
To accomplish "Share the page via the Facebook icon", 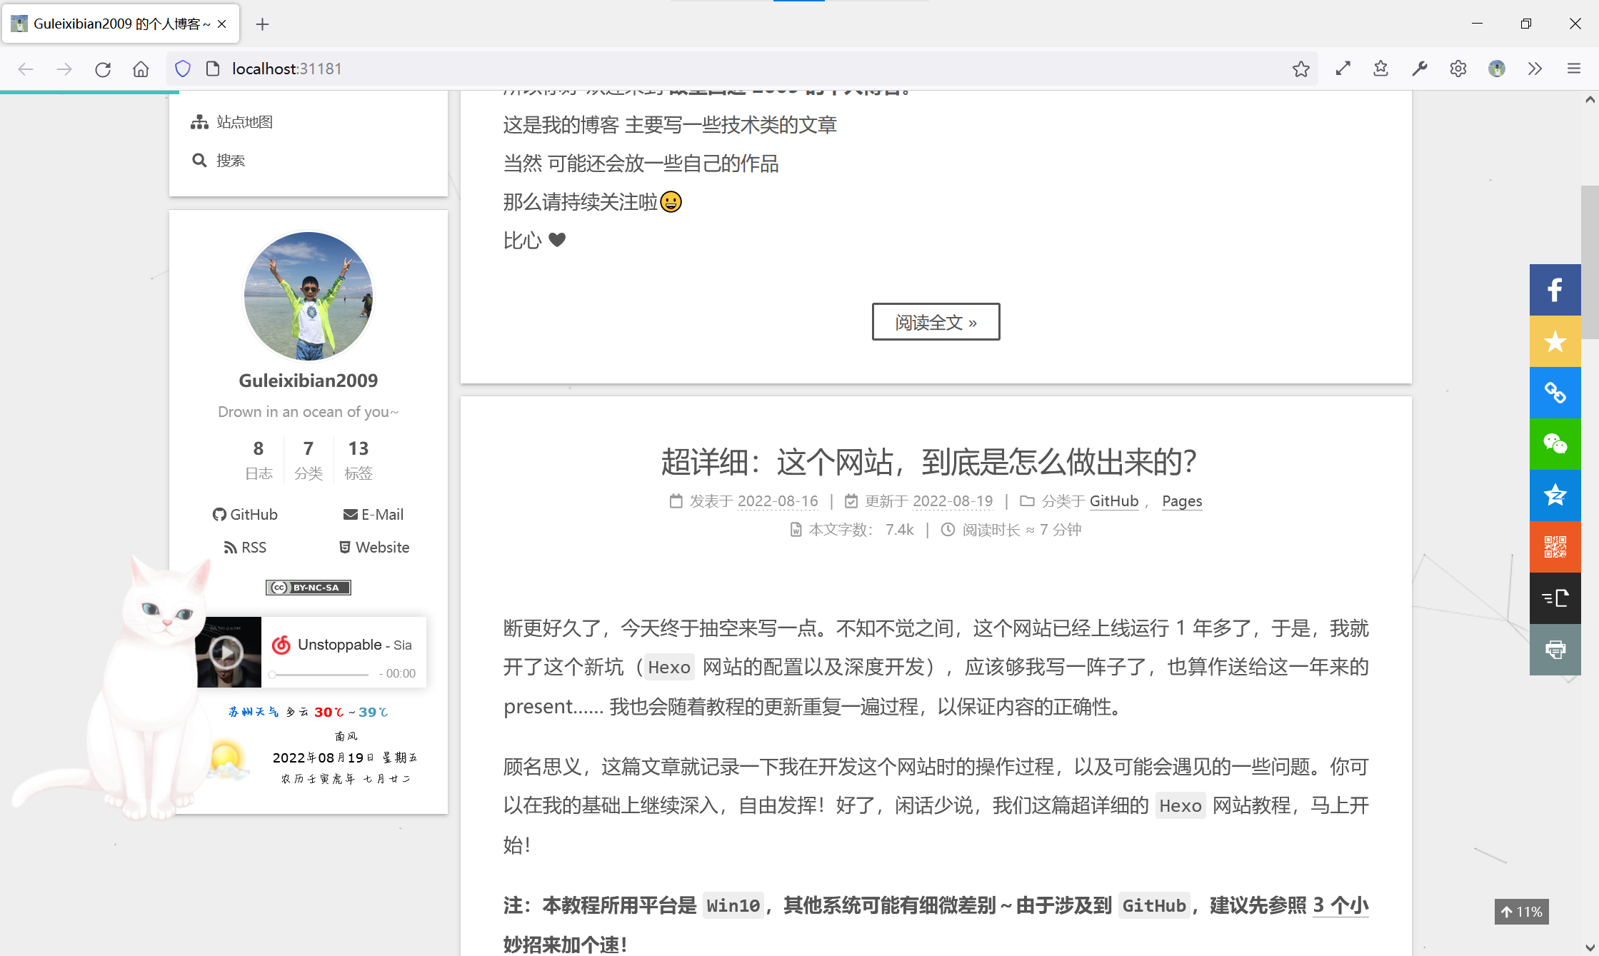I will point(1555,290).
